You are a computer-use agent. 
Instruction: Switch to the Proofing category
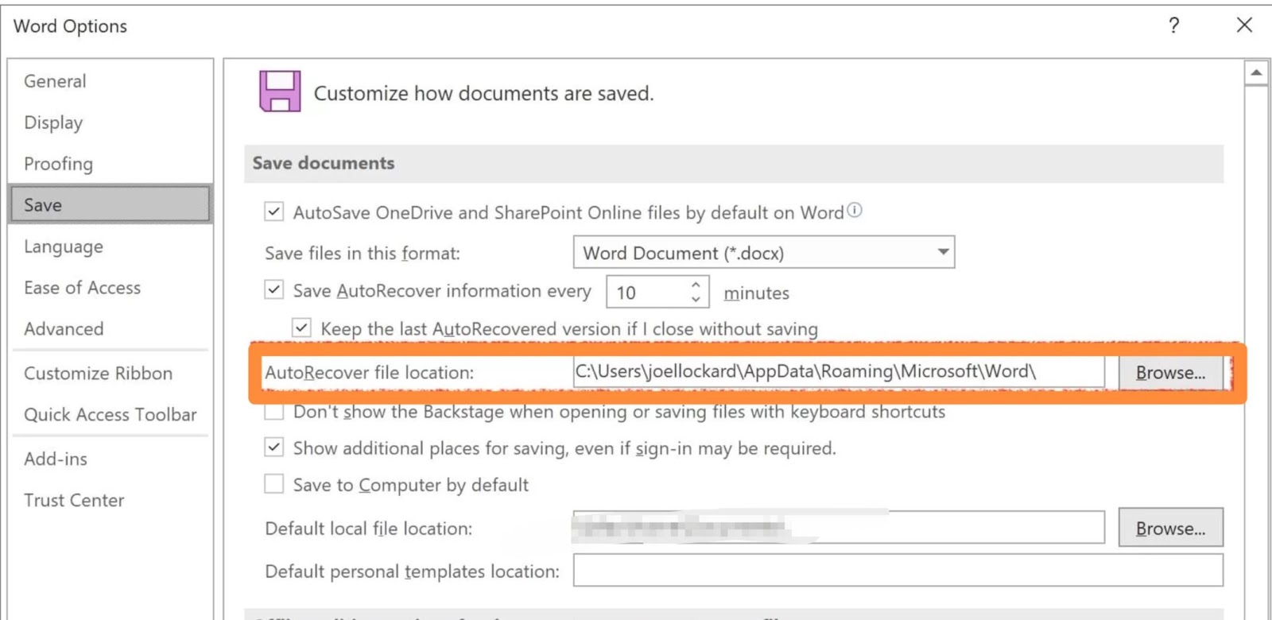pyautogui.click(x=58, y=164)
